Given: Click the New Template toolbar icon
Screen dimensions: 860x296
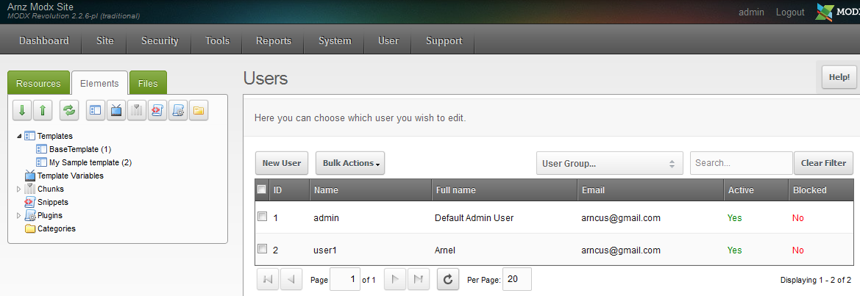Looking at the screenshot, I should click(x=96, y=111).
